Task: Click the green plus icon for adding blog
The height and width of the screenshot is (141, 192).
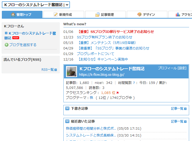Action: (x=7, y=45)
